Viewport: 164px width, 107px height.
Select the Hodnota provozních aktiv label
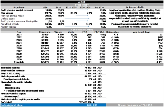point(13,76)
